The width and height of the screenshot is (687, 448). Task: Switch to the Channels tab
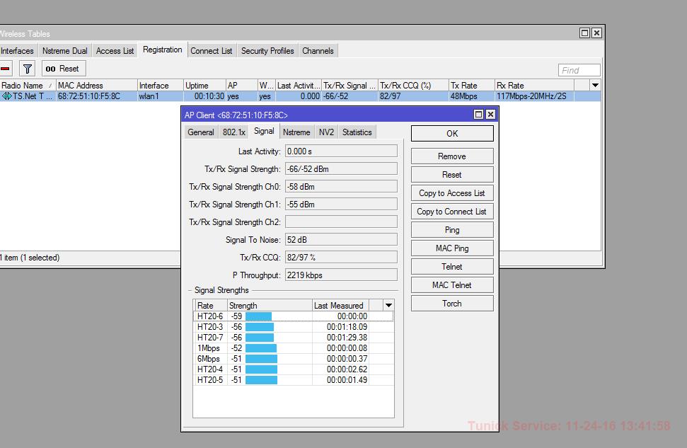[318, 51]
